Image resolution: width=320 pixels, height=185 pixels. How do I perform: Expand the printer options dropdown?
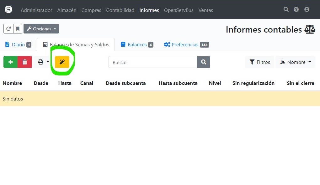coord(44,62)
